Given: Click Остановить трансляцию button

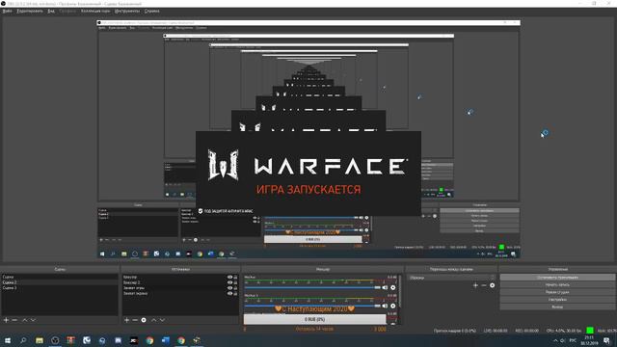Looking at the screenshot, I should click(x=557, y=278).
